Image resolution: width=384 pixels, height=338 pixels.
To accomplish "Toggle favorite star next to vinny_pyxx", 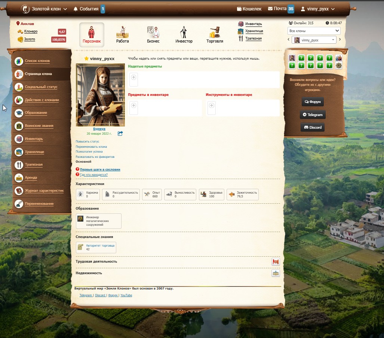I will coord(86,59).
